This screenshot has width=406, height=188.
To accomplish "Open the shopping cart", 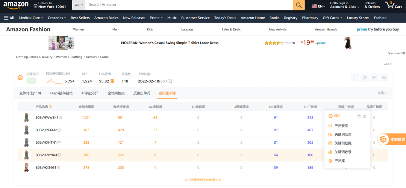I will click(x=393, y=5).
